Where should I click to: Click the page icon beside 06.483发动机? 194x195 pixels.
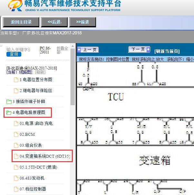[16, 178]
